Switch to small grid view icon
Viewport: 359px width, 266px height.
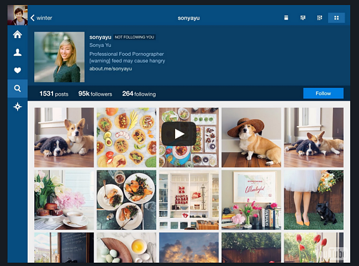point(319,18)
